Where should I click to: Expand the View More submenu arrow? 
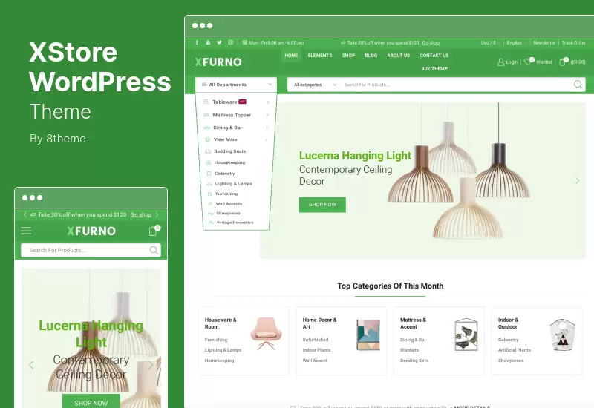tap(267, 139)
